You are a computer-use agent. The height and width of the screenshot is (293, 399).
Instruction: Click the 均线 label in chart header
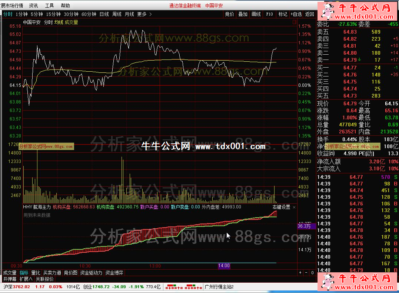click(59, 22)
